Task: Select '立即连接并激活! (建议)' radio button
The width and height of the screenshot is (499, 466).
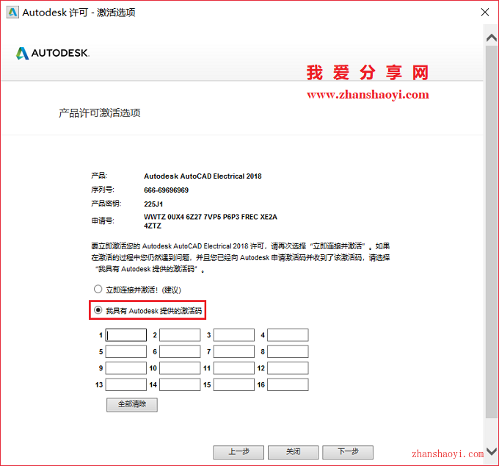Action: click(x=98, y=289)
